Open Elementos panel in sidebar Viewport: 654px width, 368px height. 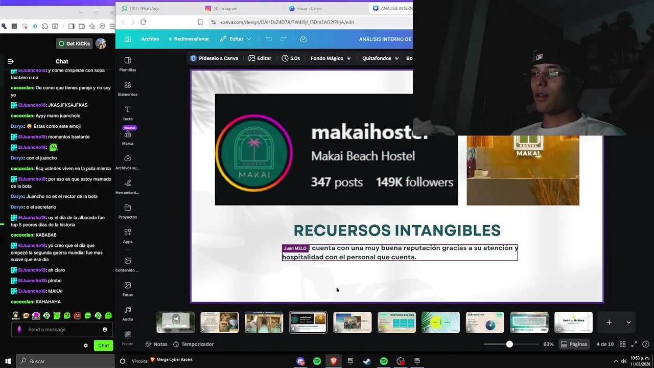coord(128,88)
